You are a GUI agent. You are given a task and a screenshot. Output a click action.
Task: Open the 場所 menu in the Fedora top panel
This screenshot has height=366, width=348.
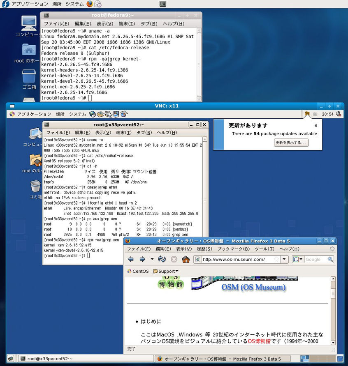tap(57, 4)
